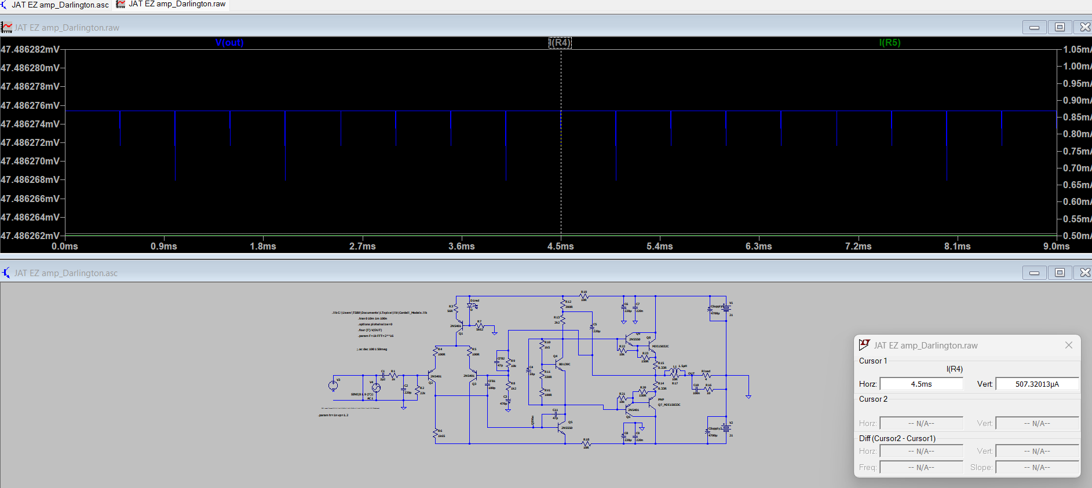
Task: Click the Diff Horz N/A field
Action: (x=921, y=451)
